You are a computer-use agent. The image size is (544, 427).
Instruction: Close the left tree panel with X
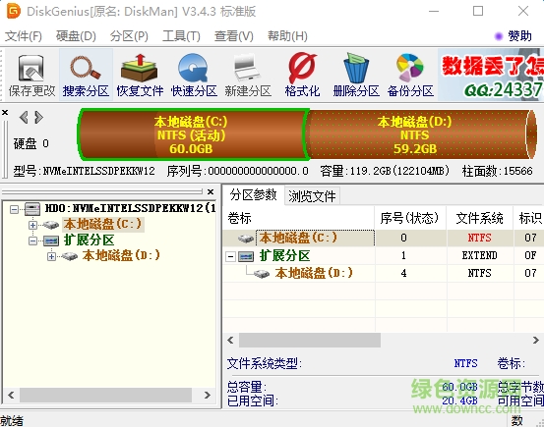(211, 191)
